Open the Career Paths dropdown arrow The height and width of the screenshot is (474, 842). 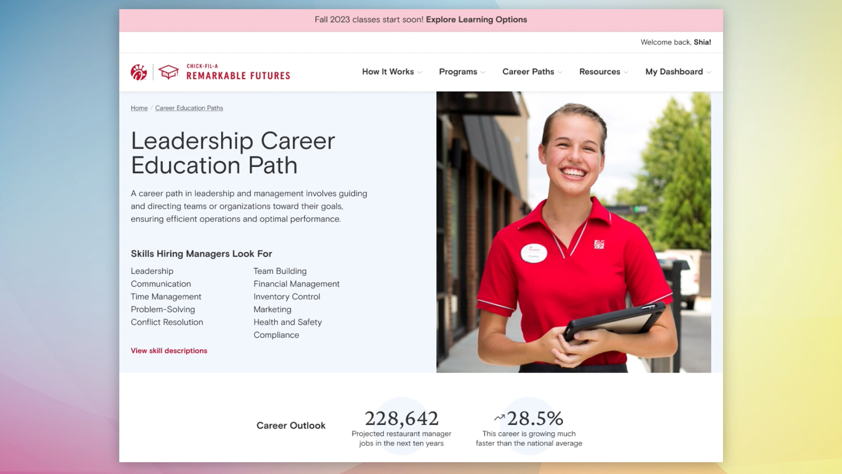(560, 72)
